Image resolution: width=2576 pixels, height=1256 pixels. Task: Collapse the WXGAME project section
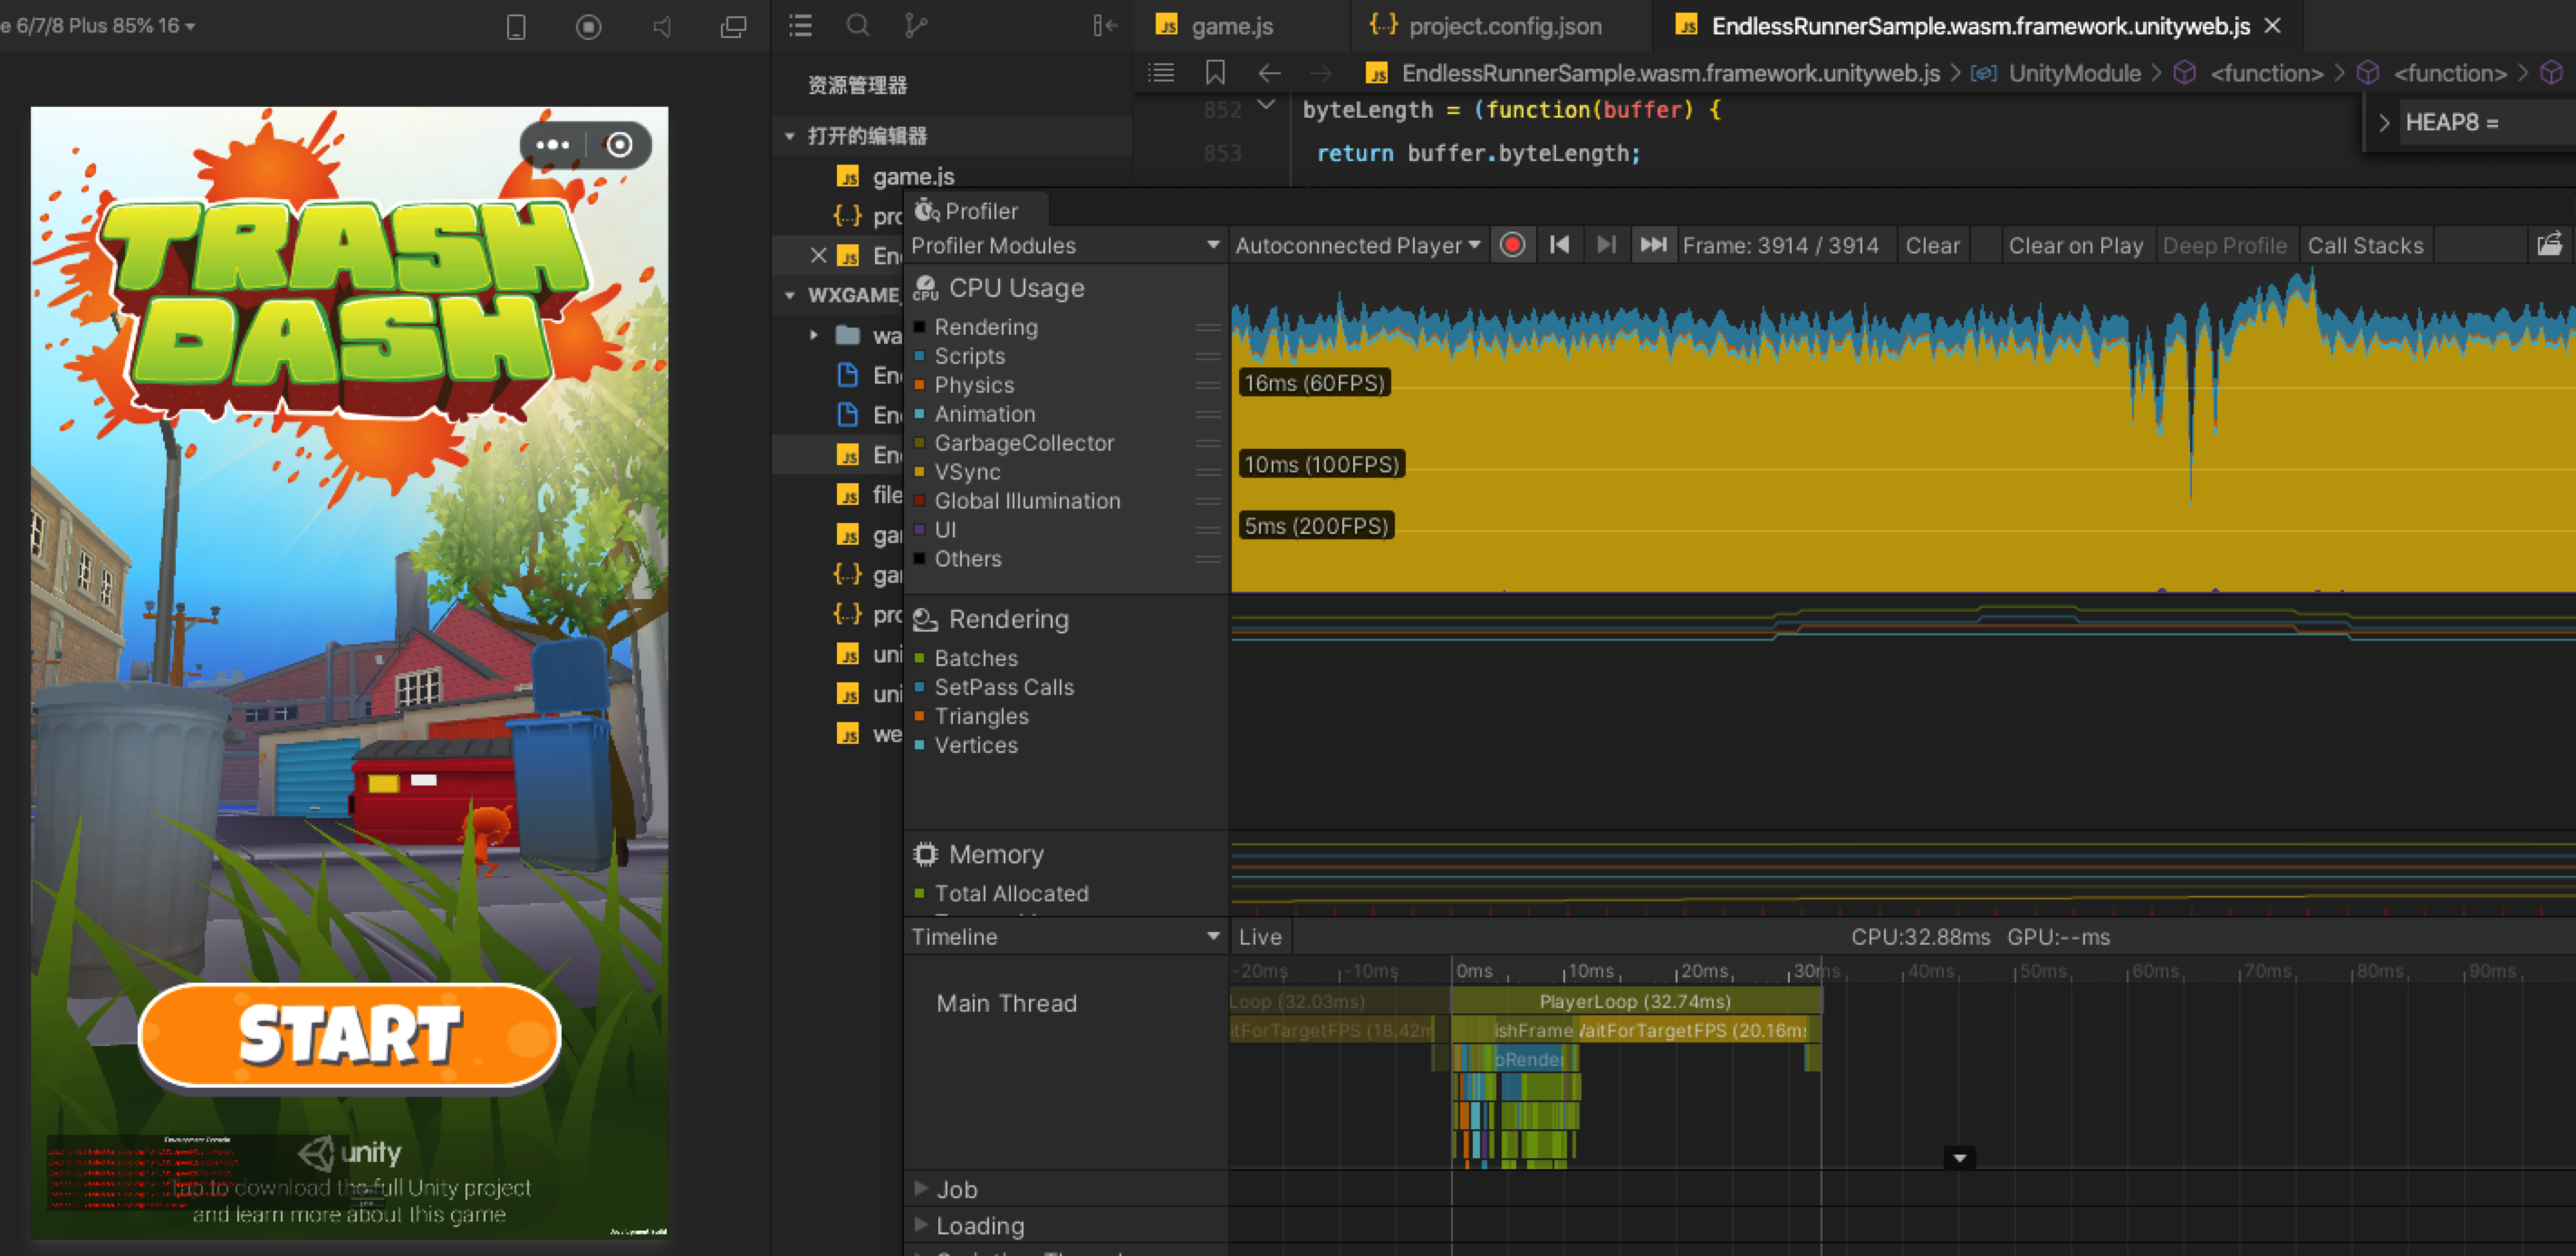[789, 296]
